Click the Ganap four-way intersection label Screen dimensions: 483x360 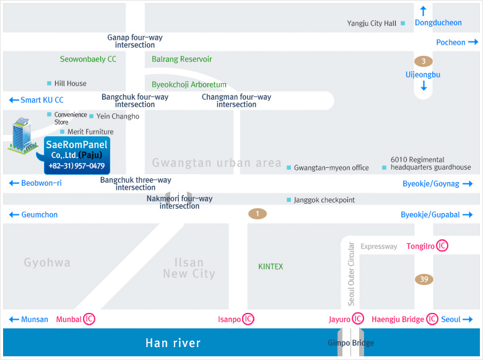[x=135, y=41]
